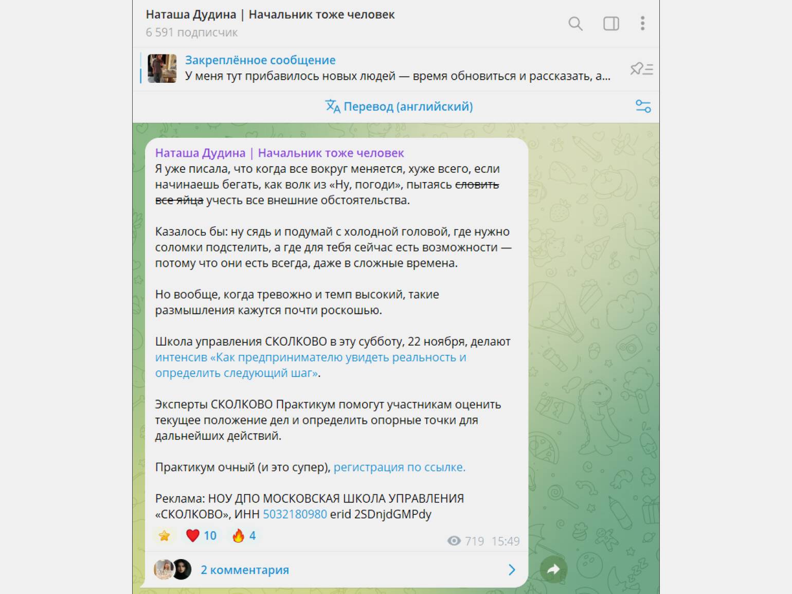Image resolution: width=792 pixels, height=594 pixels.
Task: Open pinned messages list icon
Action: coord(641,68)
